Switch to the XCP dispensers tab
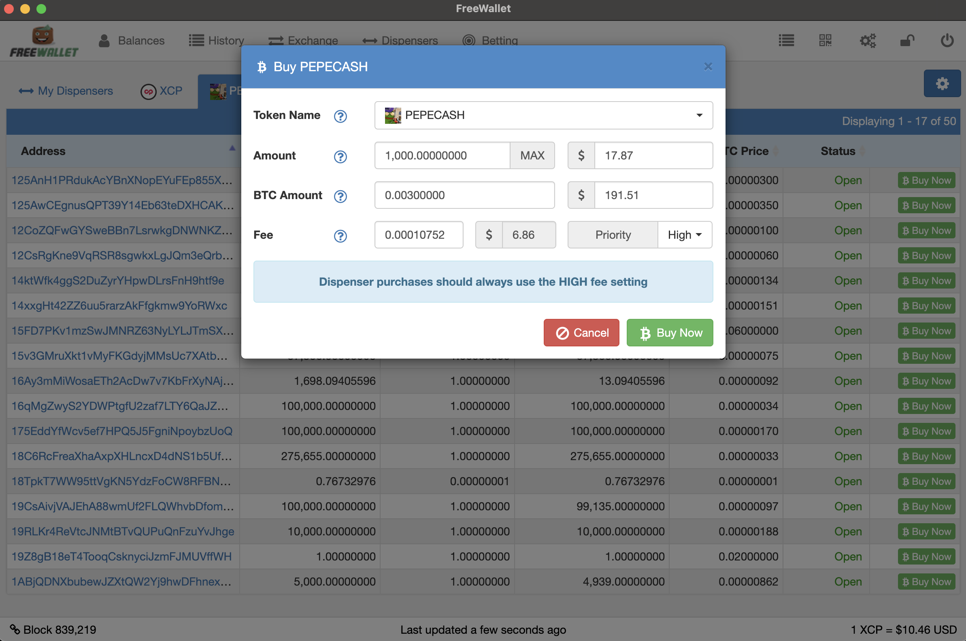The width and height of the screenshot is (966, 641). tap(161, 91)
